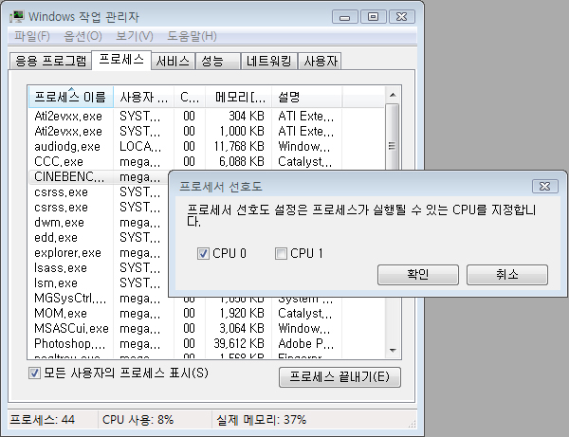Select the MOM.exe process row
569x437 pixels.
click(x=206, y=314)
